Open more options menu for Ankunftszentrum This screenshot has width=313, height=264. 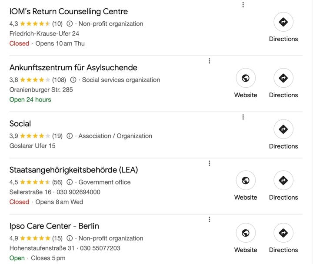[209, 61]
